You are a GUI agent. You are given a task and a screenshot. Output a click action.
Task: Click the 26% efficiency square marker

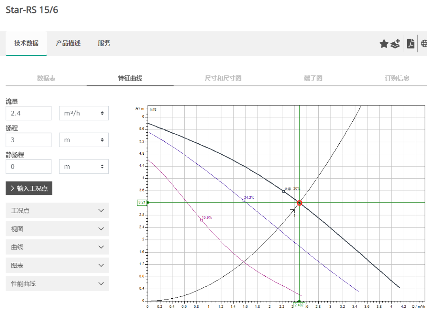[x=283, y=191]
